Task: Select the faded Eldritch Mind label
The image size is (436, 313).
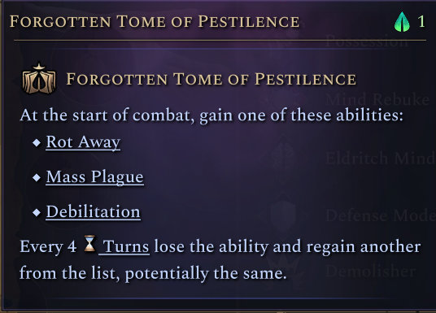Action: pos(380,158)
